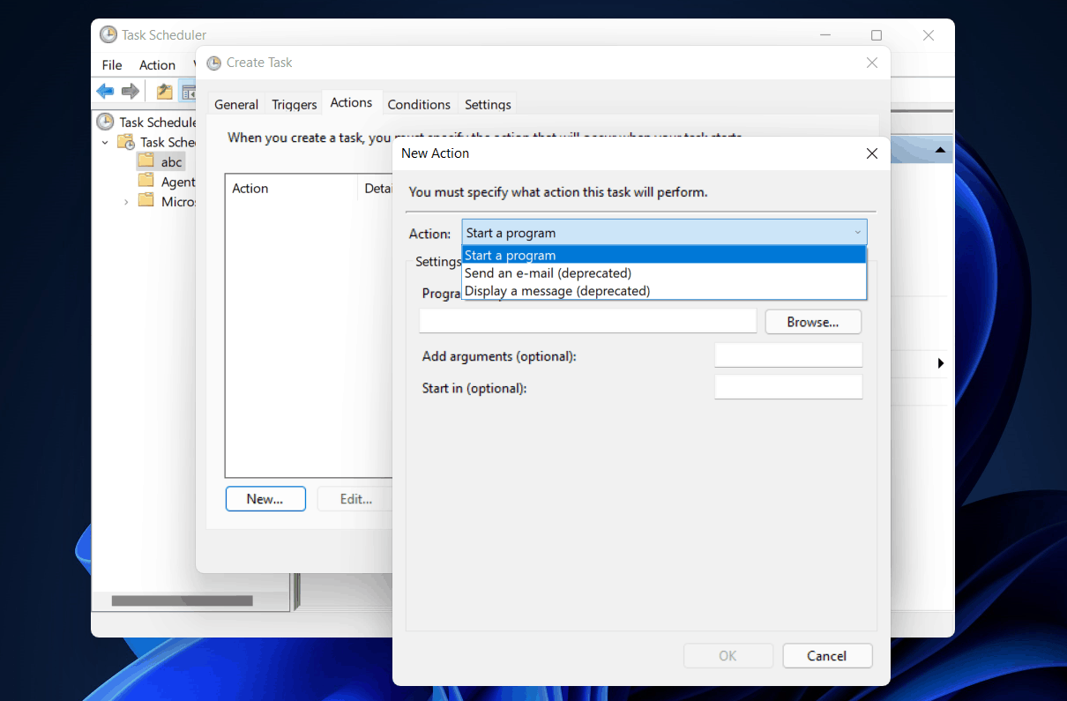Click Cancel in the New Action dialog
The width and height of the screenshot is (1067, 701).
(826, 655)
